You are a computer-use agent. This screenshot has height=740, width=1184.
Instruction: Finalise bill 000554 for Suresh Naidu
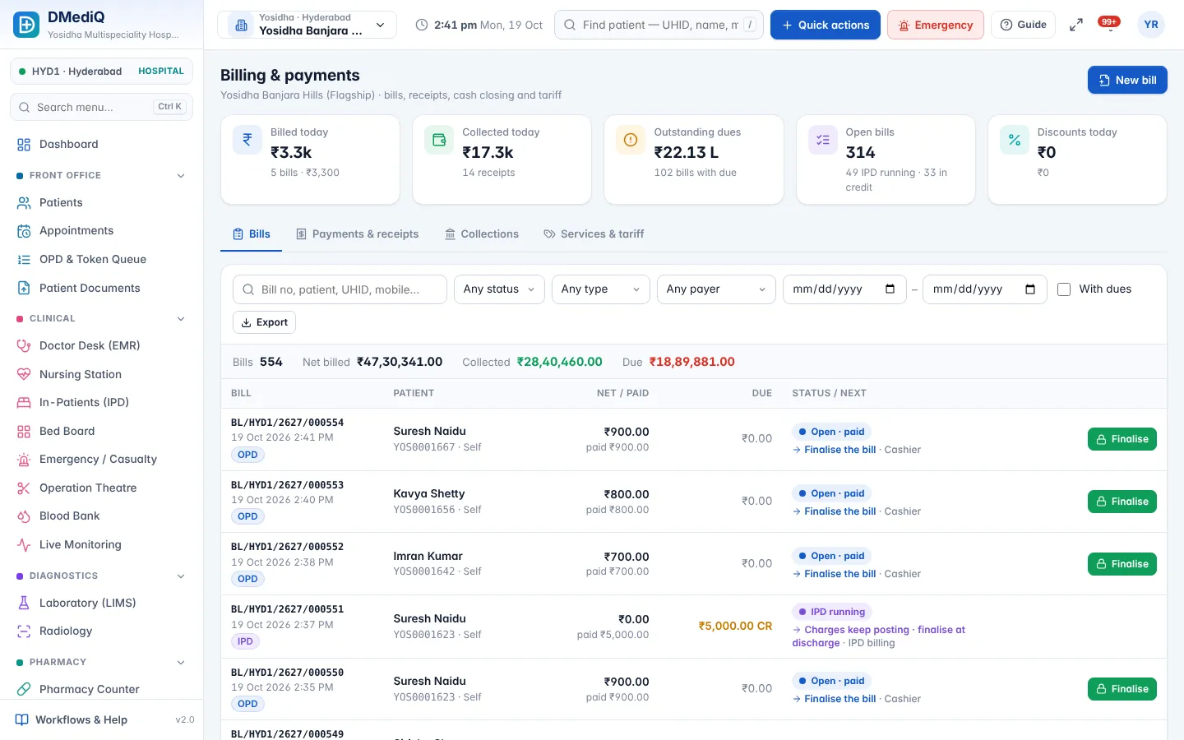tap(1122, 439)
